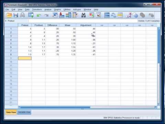
Task: Click the horizontal scrollbar thumb
Action: pyautogui.click(x=55, y=107)
